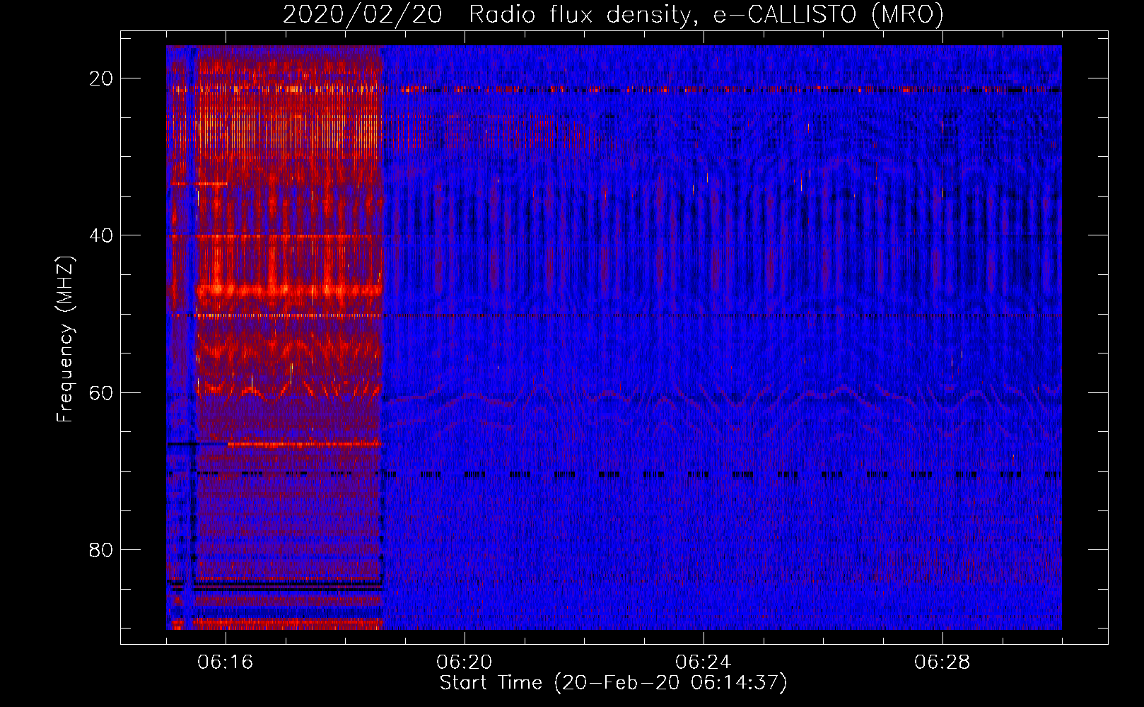Click the 40 MHz frequency tick label

tap(101, 235)
